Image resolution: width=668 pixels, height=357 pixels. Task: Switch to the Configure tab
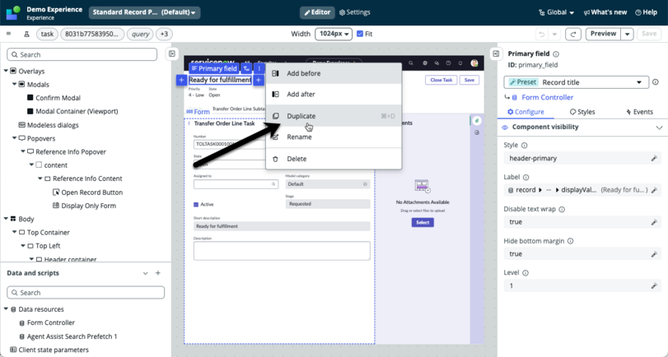click(x=526, y=112)
